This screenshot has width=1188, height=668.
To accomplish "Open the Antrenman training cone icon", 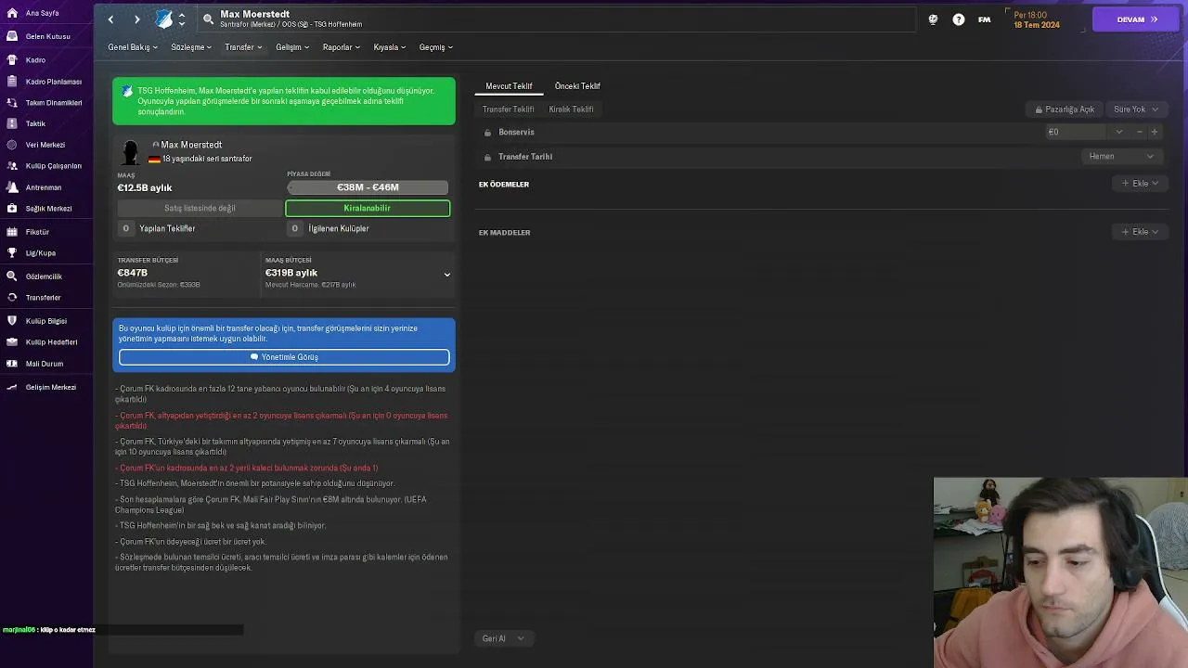I will click(12, 187).
